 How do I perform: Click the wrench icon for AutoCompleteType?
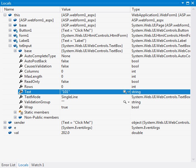click(21, 56)
